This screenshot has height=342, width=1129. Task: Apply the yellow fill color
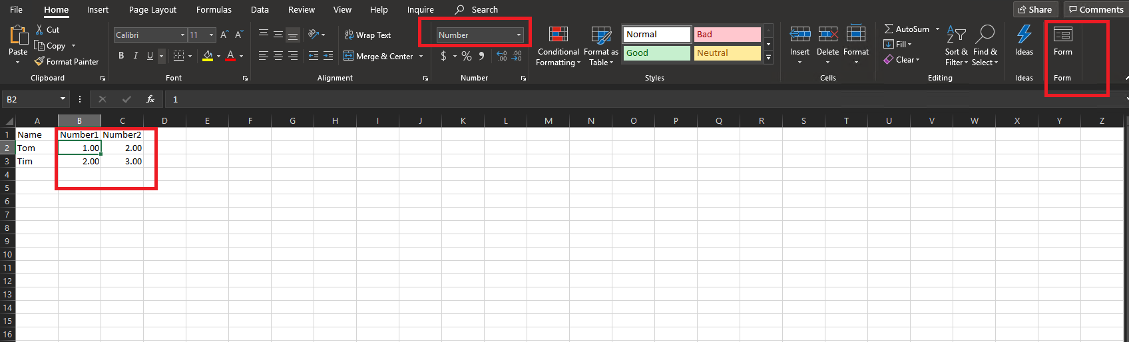[x=208, y=56]
